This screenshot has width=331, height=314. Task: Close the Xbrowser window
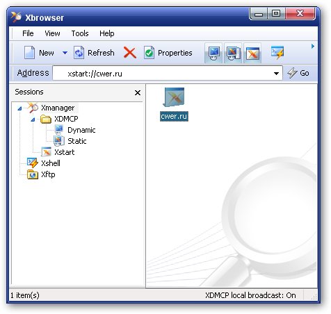point(300,13)
